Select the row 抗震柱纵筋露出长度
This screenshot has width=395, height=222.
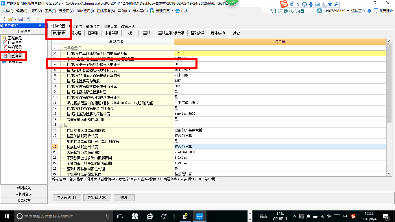(219, 147)
